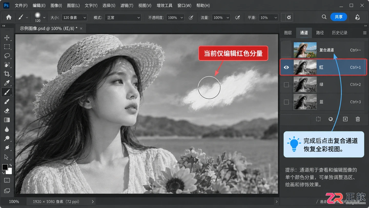This screenshot has width=369, height=208.
Task: Show the 蓝 channel visibility box
Action: 286,102
